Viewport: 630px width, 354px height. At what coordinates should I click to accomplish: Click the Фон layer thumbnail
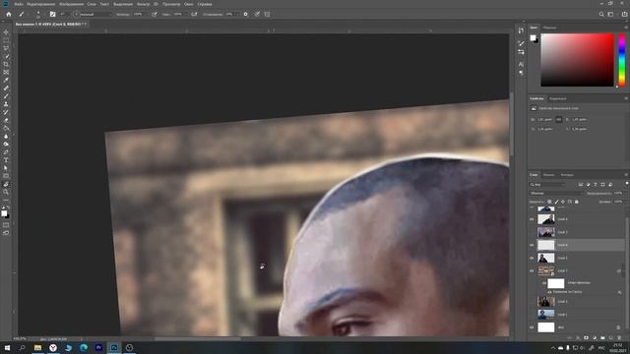546,327
